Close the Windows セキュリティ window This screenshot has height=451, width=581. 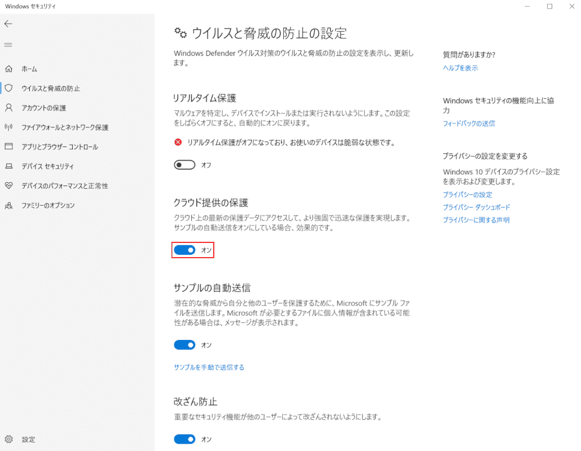tap(572, 6)
